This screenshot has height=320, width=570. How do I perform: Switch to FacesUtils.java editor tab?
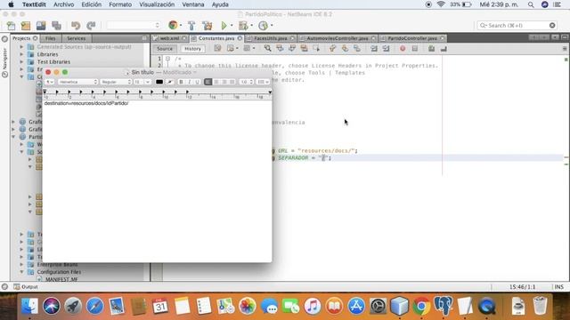tap(271, 38)
